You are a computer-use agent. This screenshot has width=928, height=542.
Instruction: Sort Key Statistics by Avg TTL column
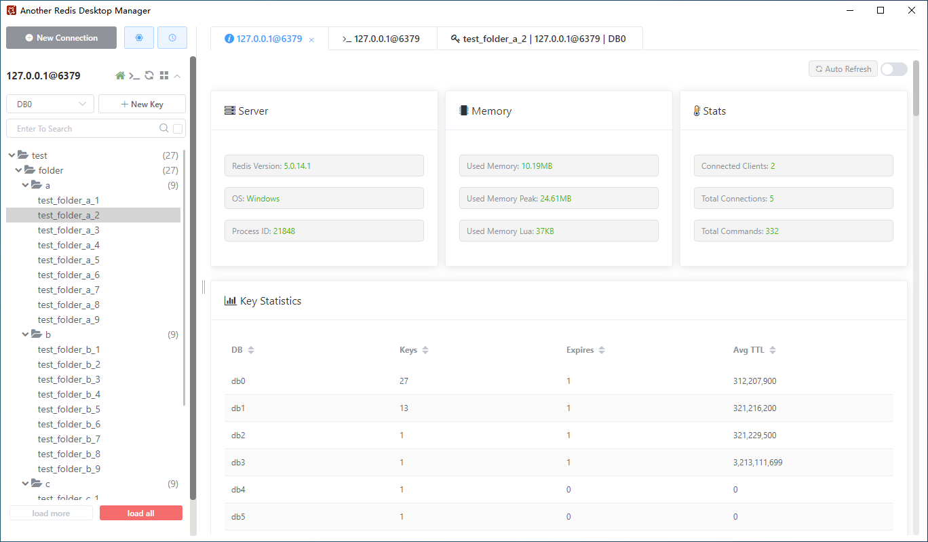click(773, 350)
